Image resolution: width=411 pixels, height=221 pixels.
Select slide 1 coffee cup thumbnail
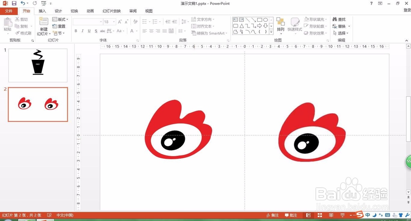(38, 65)
